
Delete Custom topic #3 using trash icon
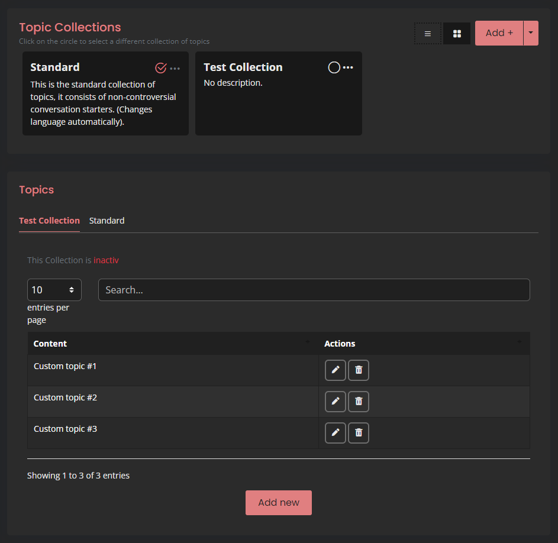point(359,433)
